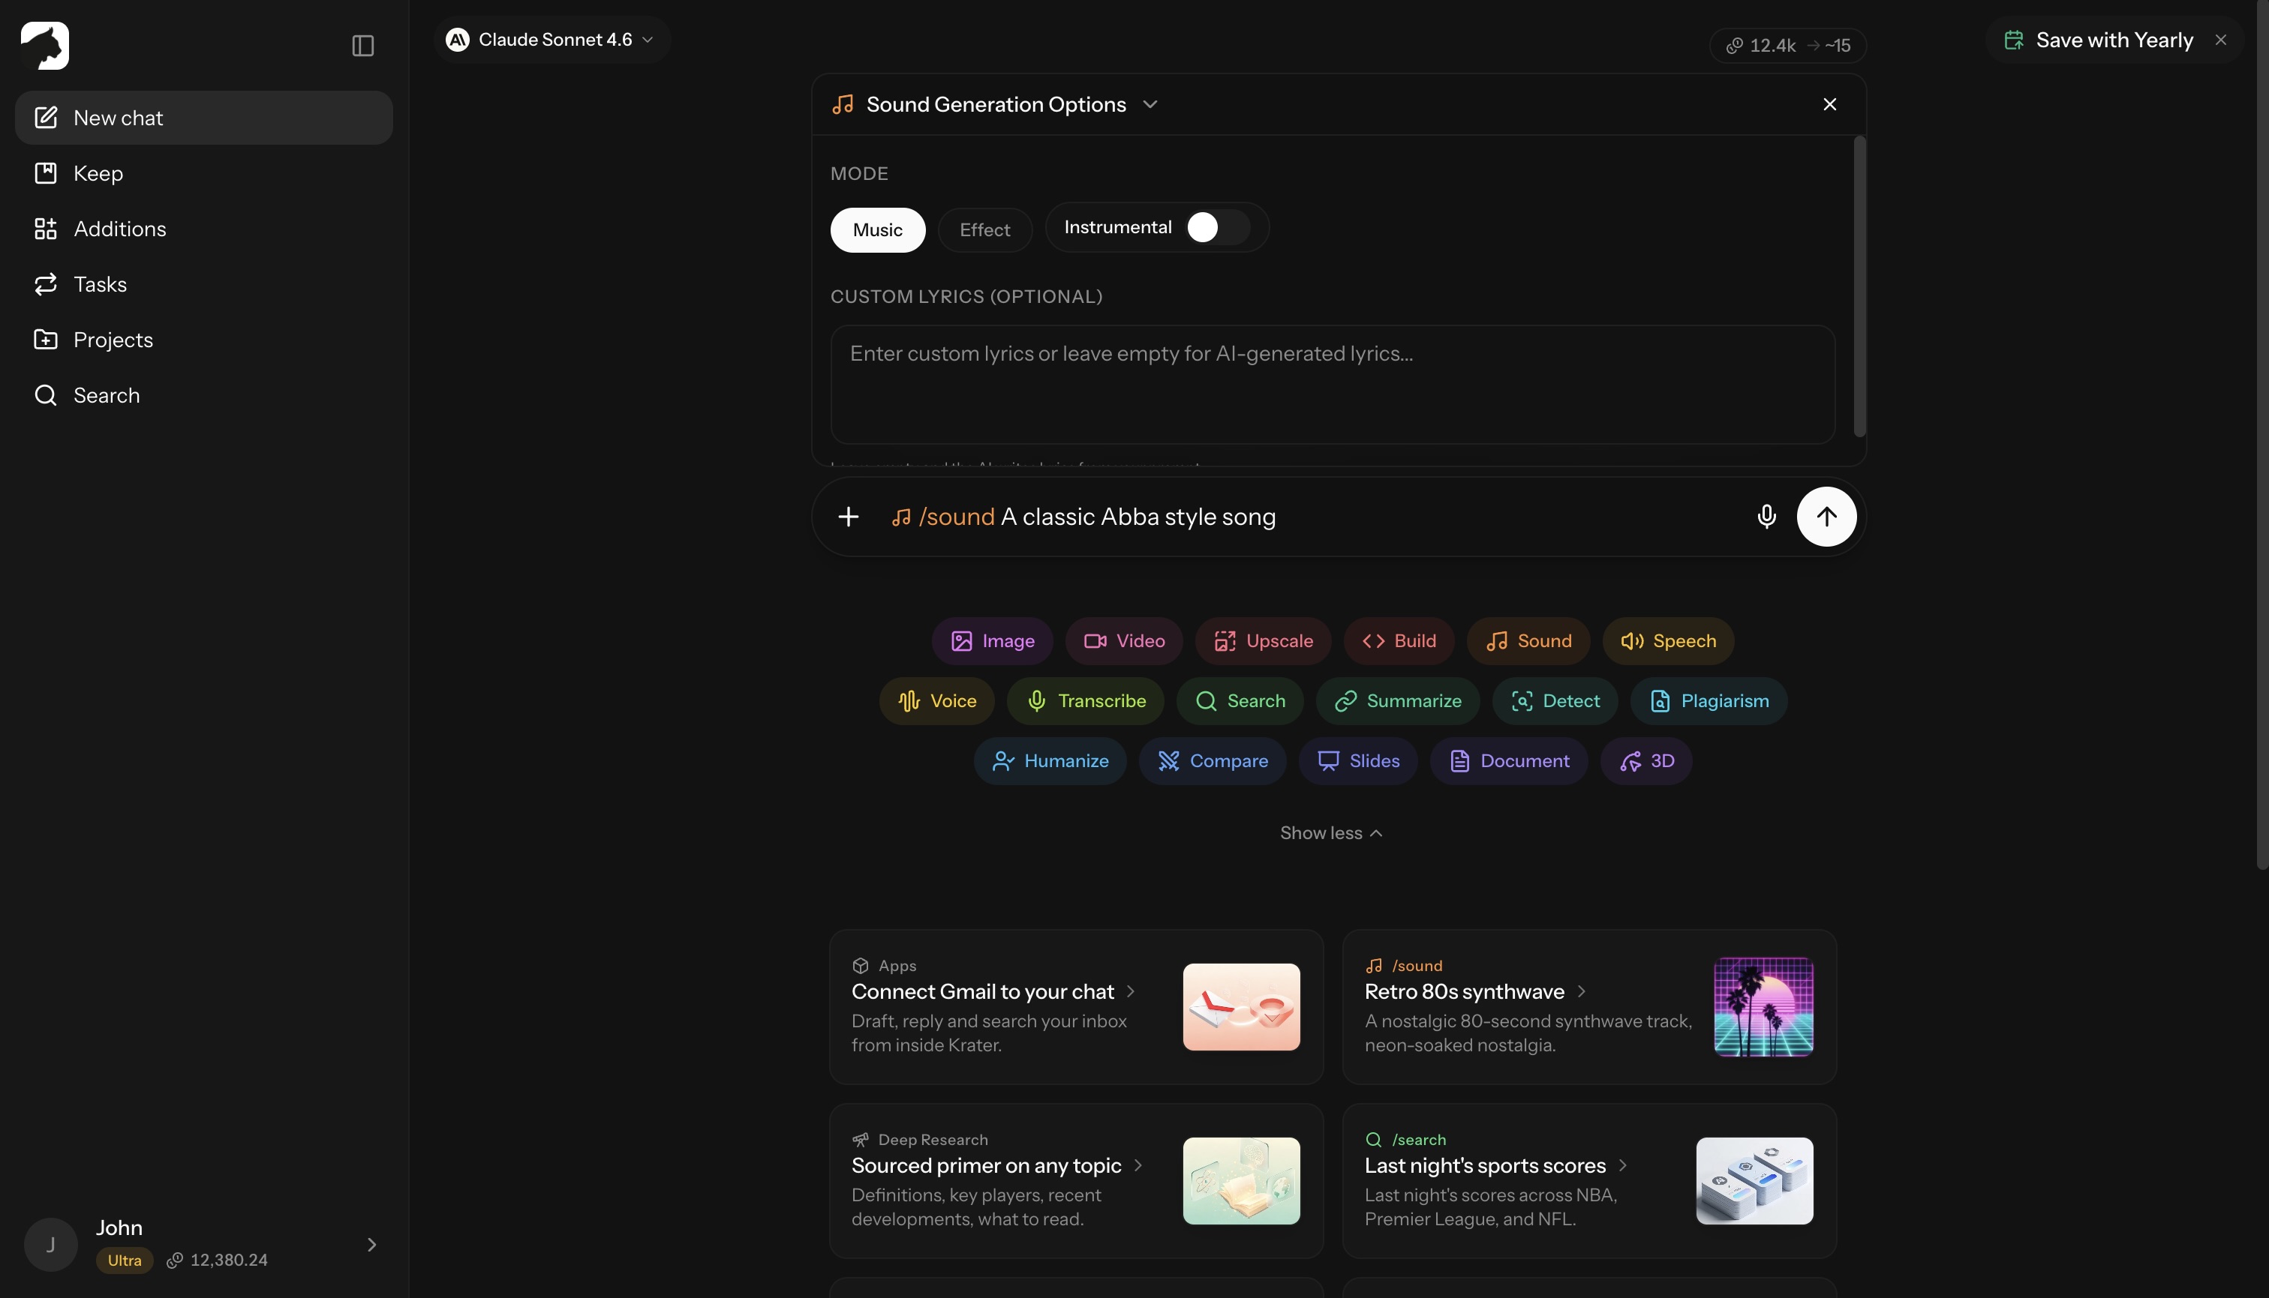This screenshot has height=1298, width=2269.
Task: Click the sound options panel scrollbar
Action: click(x=1859, y=286)
